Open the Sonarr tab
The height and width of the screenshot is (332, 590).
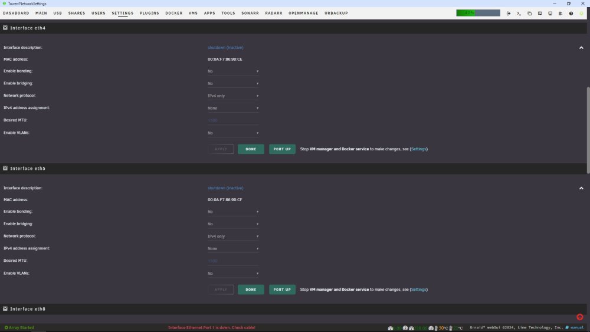[x=250, y=13]
